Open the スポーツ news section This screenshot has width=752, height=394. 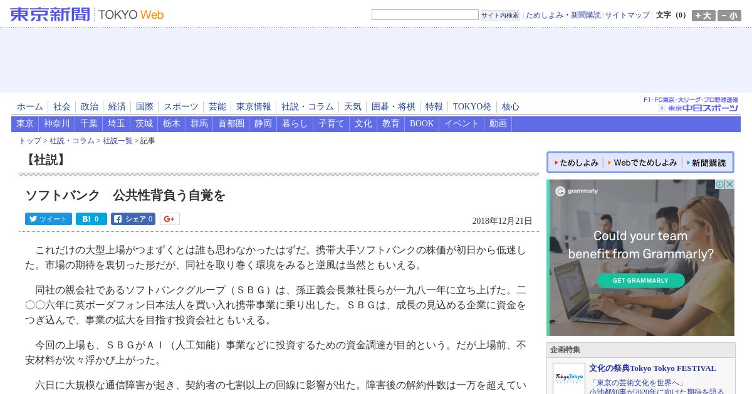tap(181, 107)
